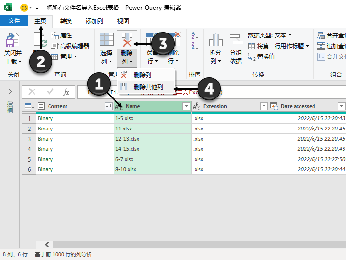Select the cell 12-13.xlsx
This screenshot has height=260, width=346.
coord(152,139)
